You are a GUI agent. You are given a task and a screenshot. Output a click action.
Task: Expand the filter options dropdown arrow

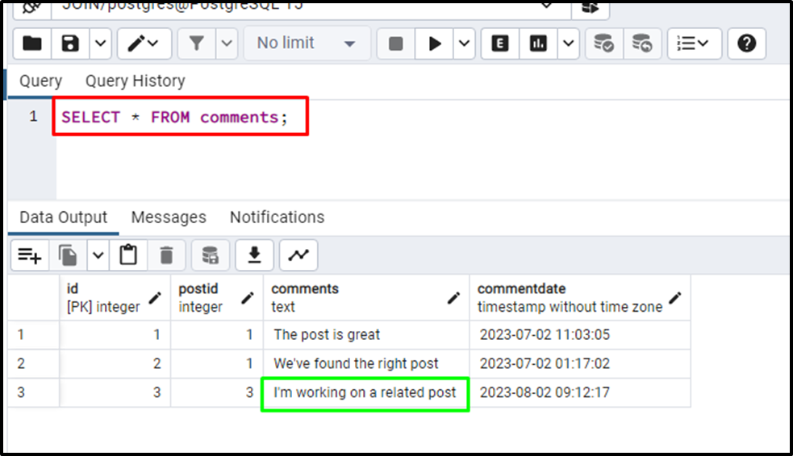click(227, 44)
